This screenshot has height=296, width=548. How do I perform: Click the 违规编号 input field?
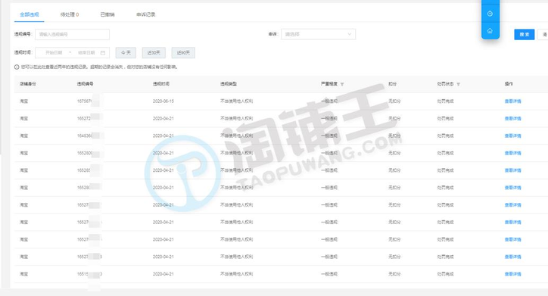click(72, 34)
